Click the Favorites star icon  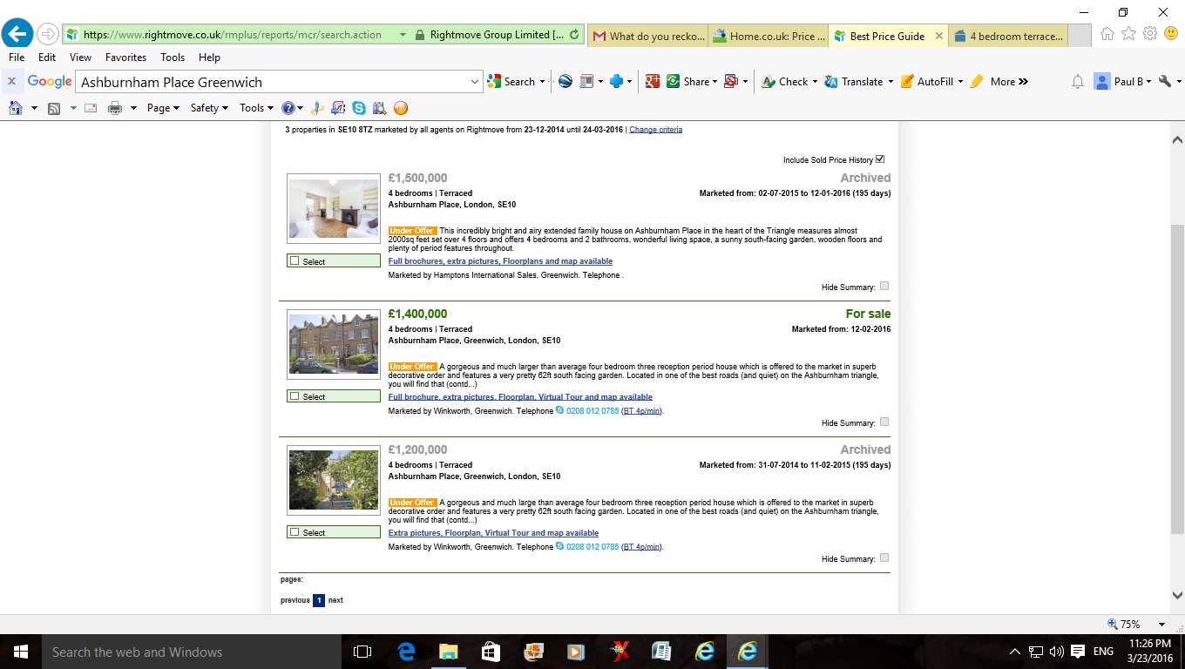(1128, 34)
